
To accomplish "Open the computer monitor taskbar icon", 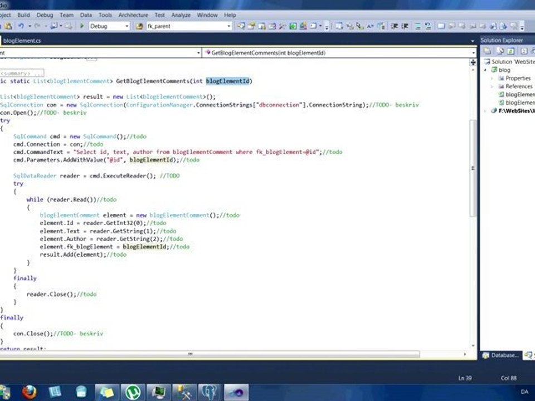I will 158,392.
